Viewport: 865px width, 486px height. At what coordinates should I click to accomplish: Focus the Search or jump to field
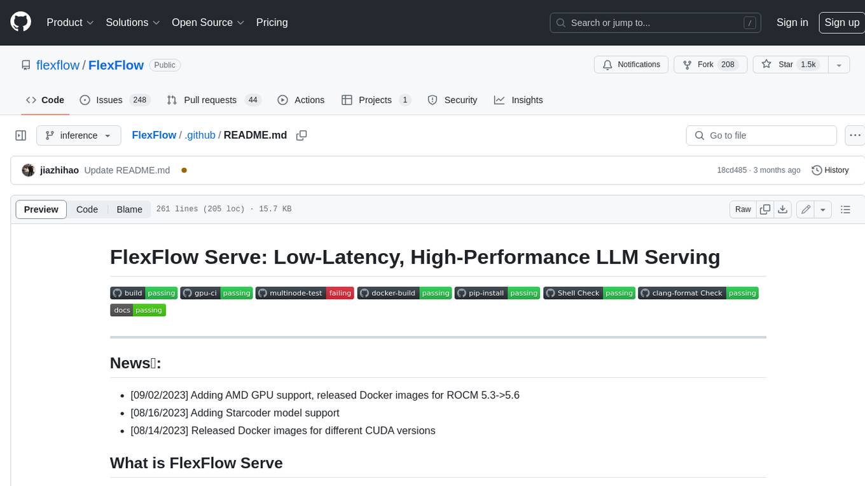tap(656, 23)
